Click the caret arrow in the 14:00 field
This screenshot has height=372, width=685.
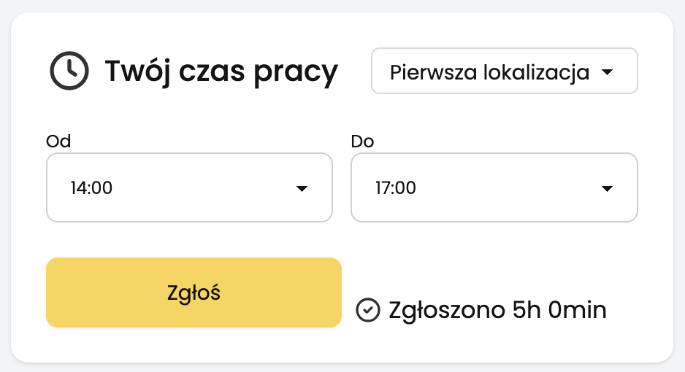(302, 188)
